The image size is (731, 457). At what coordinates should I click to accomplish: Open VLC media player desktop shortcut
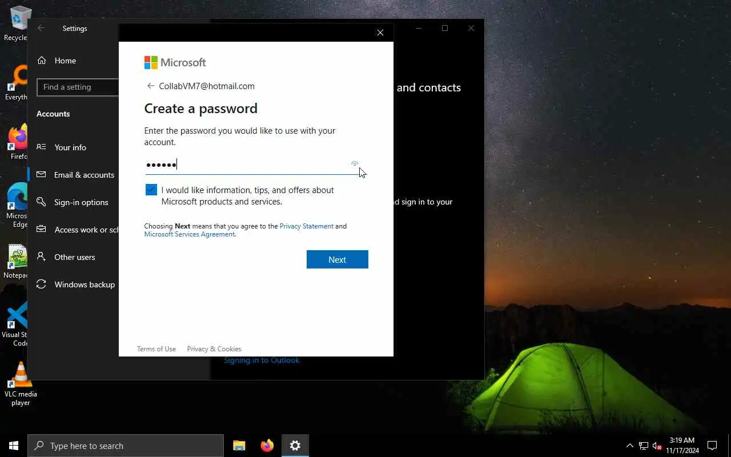click(21, 384)
